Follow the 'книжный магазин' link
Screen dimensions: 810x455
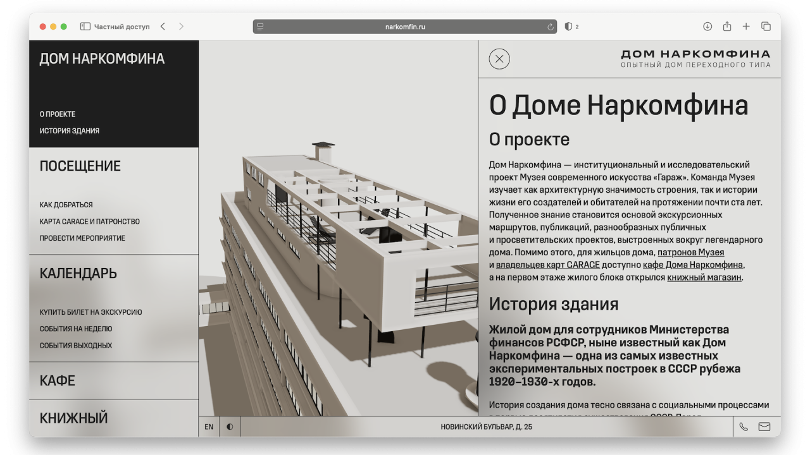click(x=704, y=277)
